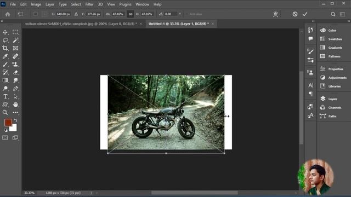Click the 33.33% zoom level field
This screenshot has height=197, width=351.
click(29, 193)
